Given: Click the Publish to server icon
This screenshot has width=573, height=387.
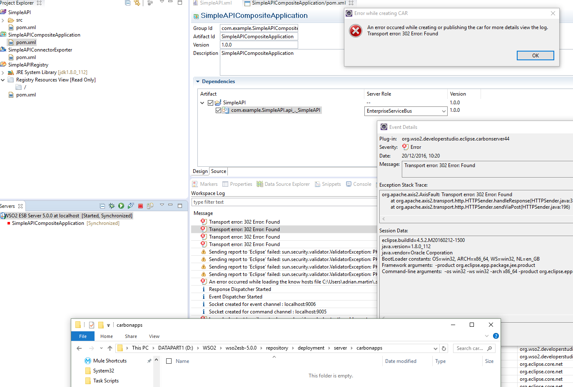Looking at the screenshot, I should point(150,206).
